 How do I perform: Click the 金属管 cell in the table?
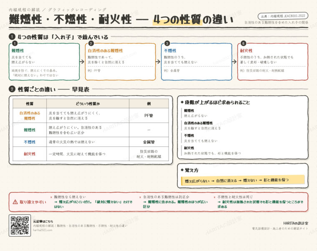click(149, 142)
